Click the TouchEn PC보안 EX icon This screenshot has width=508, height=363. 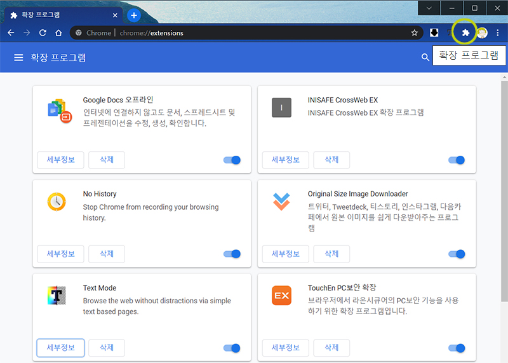click(x=281, y=296)
